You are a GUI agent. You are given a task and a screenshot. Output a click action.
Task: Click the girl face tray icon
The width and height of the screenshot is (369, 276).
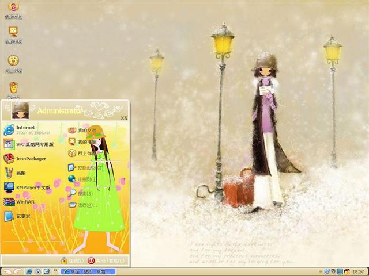347,271
